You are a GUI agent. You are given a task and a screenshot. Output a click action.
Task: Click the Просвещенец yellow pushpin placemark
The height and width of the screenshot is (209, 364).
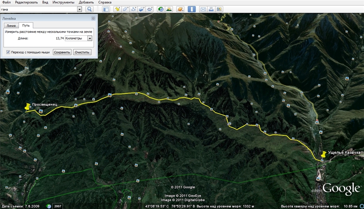point(27,107)
